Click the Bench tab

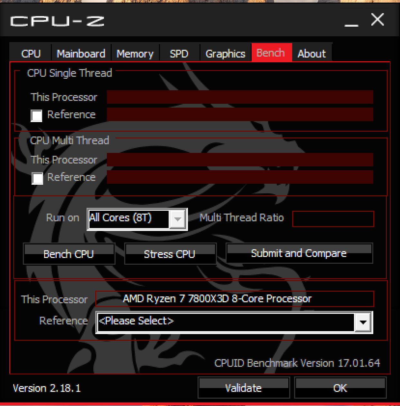[x=271, y=52]
